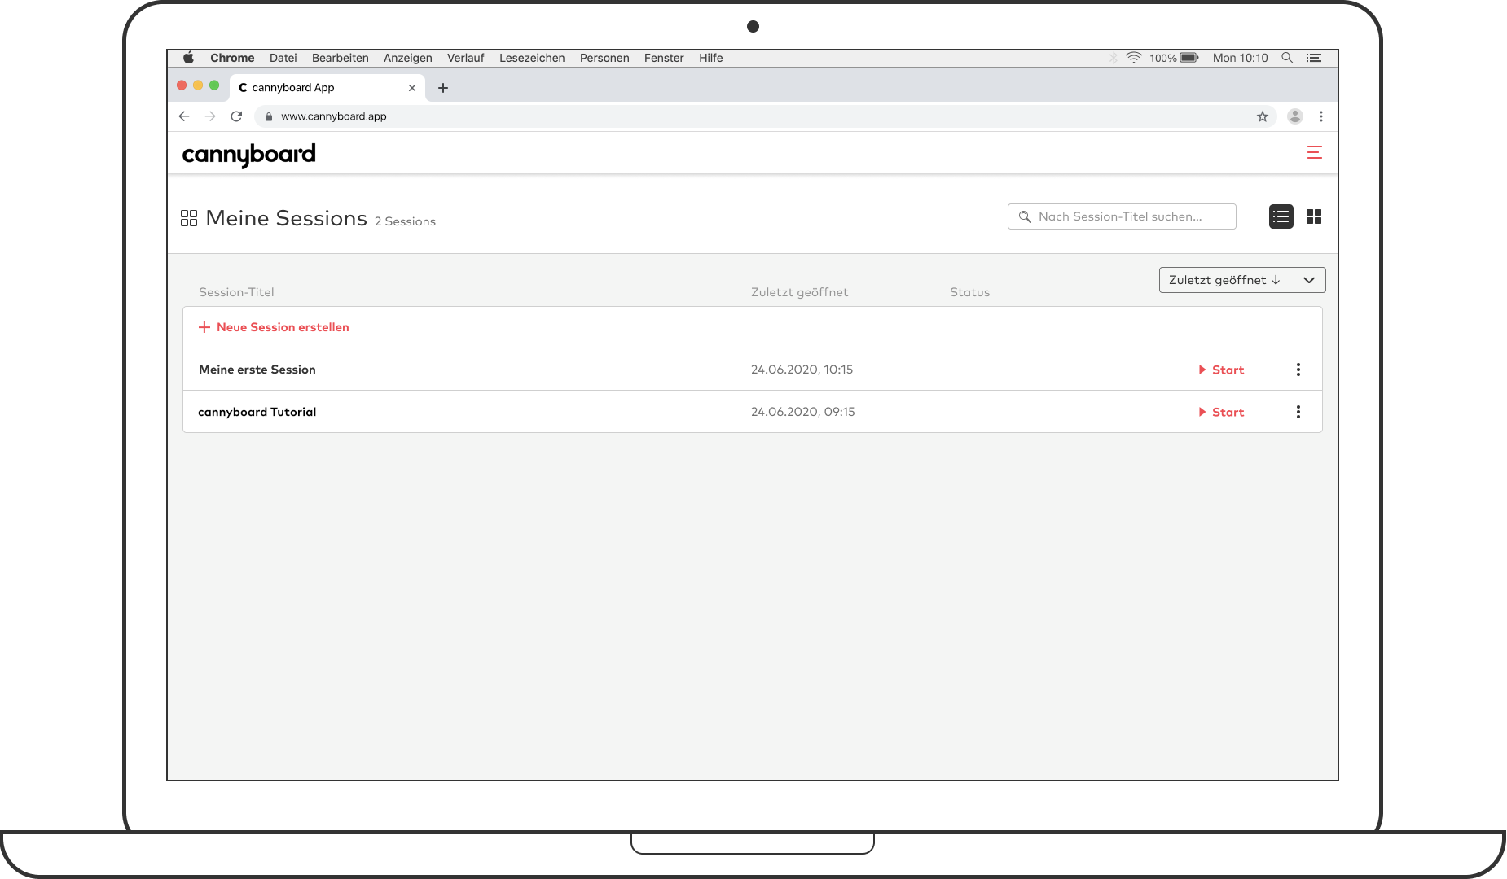This screenshot has height=879, width=1507.
Task: Open the Bearbeiten menu
Action: click(341, 58)
